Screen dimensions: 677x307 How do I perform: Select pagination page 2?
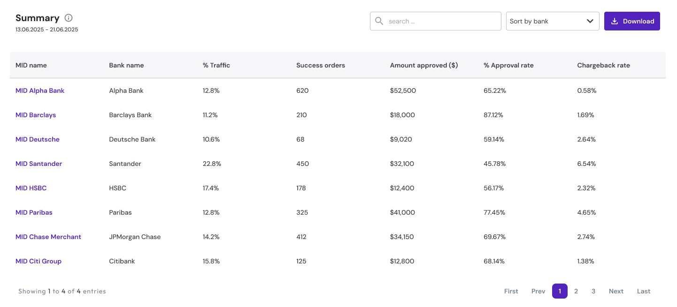(x=576, y=291)
